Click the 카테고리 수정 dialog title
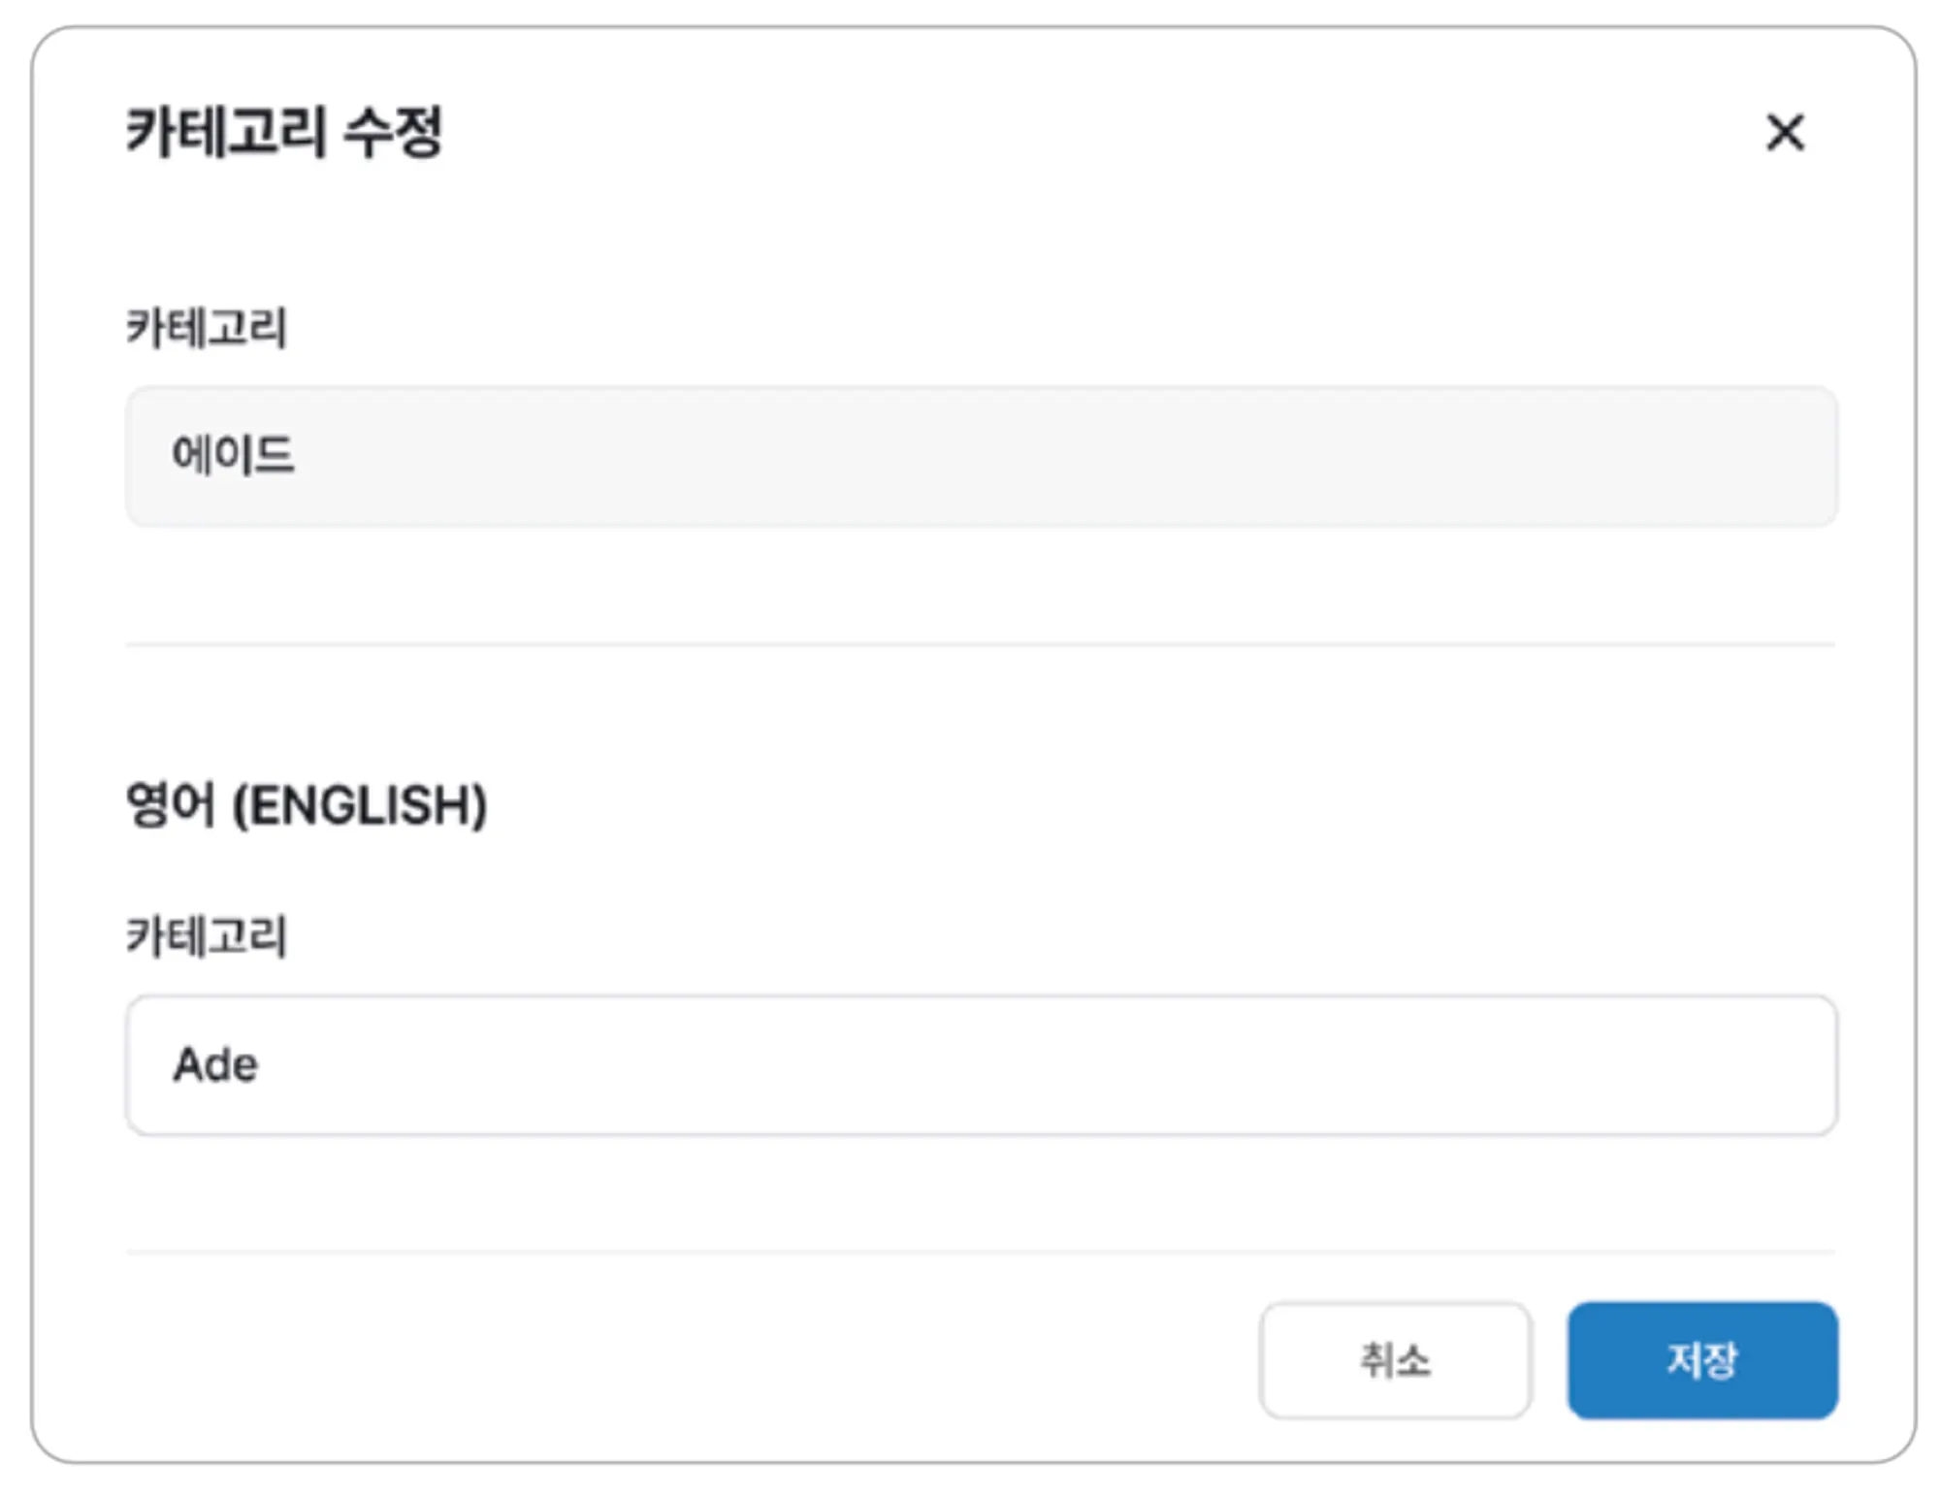The width and height of the screenshot is (1940, 1497). coord(284,132)
